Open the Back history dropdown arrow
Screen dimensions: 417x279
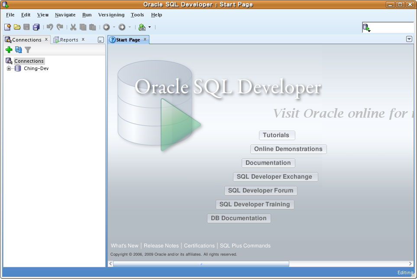[x=114, y=27]
